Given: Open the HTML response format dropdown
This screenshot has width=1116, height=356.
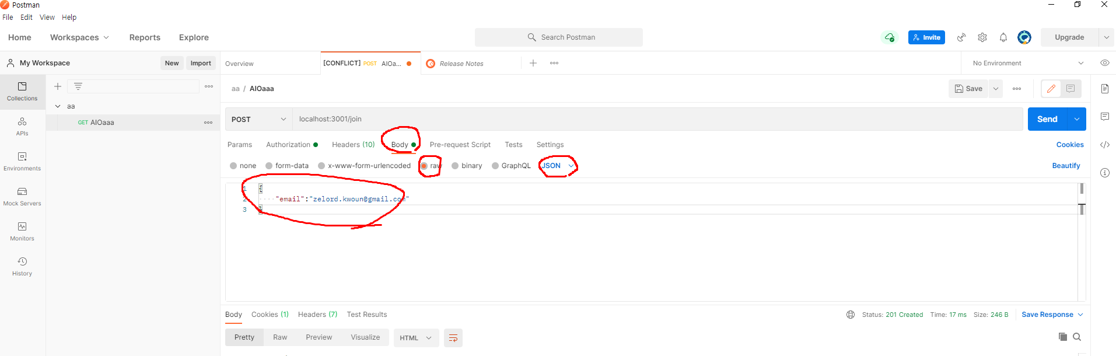Looking at the screenshot, I should (x=417, y=338).
